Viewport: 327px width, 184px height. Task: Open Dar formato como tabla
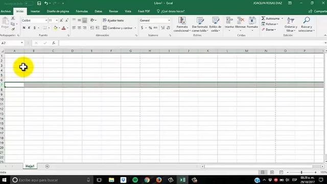coord(200,25)
